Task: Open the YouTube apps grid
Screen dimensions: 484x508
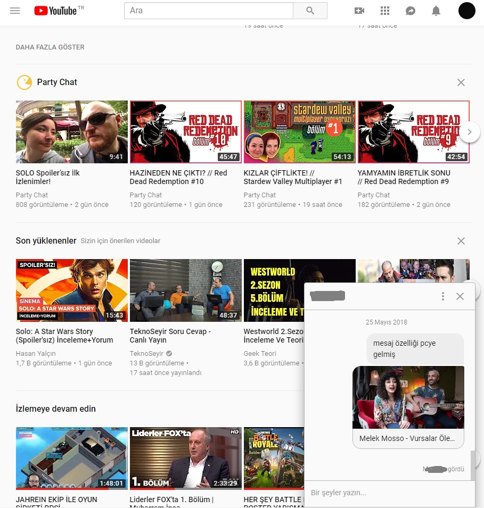Action: click(385, 11)
